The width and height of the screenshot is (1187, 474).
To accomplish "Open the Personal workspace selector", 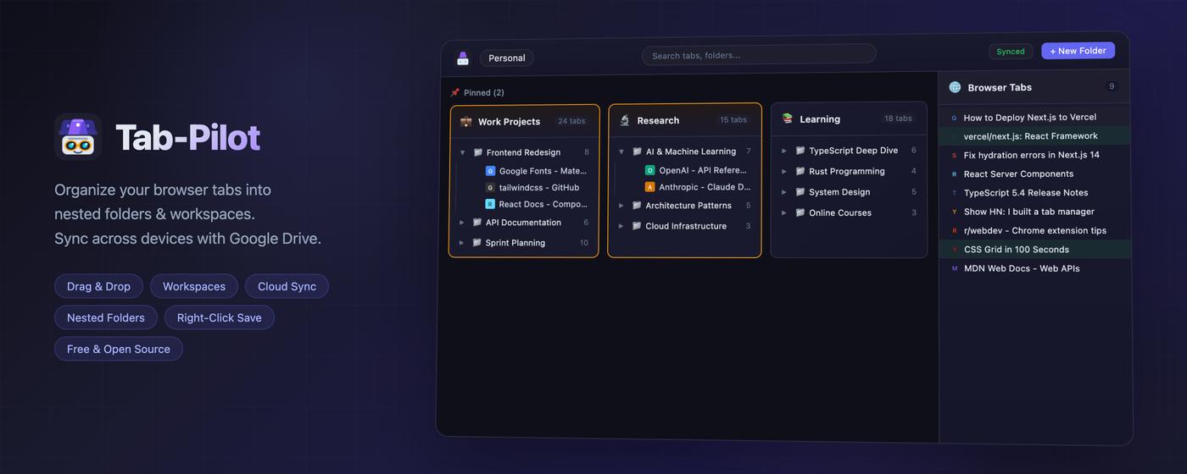I will pos(507,58).
